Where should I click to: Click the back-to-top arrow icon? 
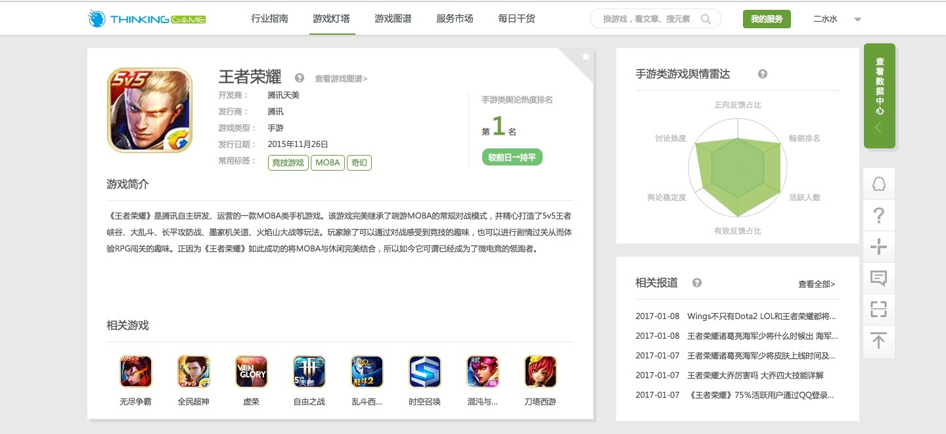click(879, 341)
